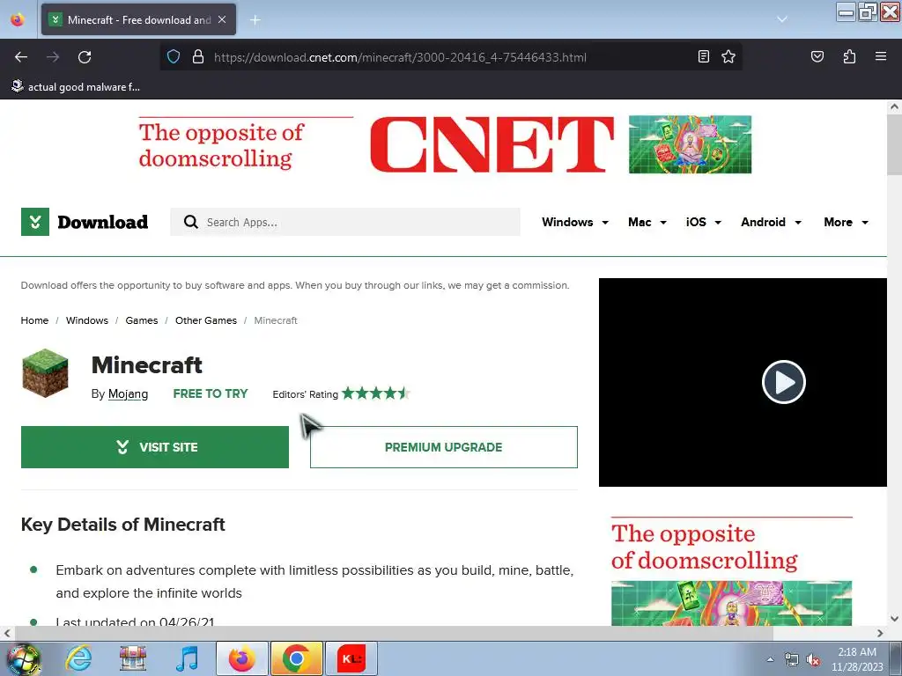Click the Minecraft breadcrumb text

(276, 320)
